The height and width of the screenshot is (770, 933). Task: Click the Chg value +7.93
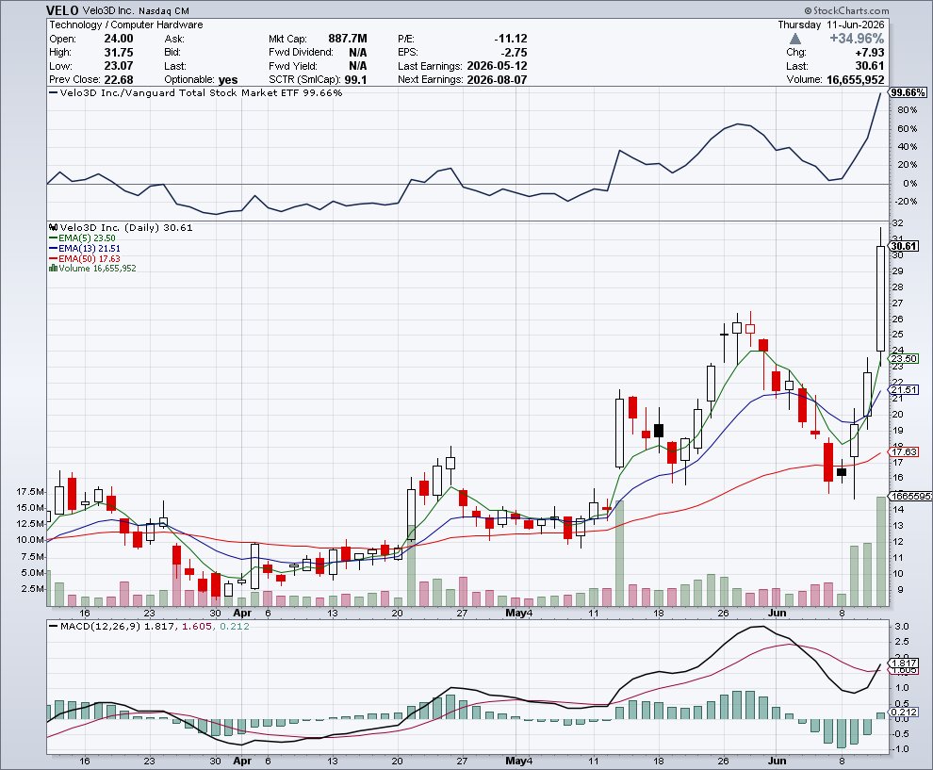coord(869,53)
